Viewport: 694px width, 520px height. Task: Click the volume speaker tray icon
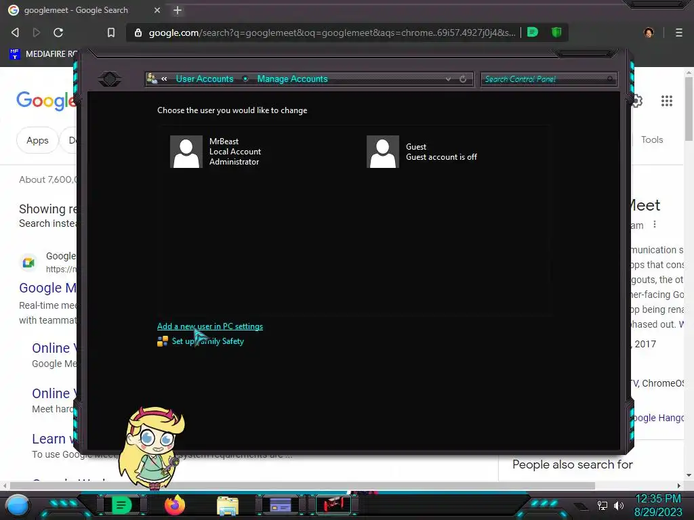pos(619,505)
